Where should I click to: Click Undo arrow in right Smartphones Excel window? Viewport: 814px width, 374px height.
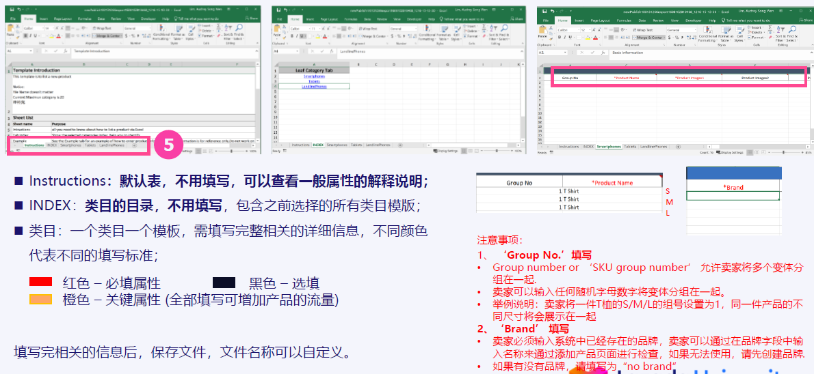(x=553, y=12)
